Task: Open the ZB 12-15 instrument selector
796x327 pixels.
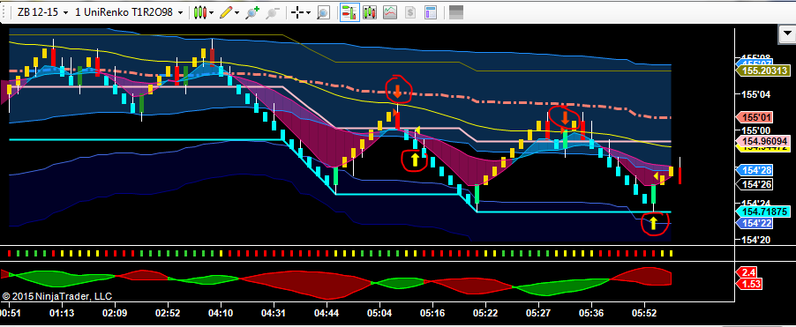Action: coord(42,12)
